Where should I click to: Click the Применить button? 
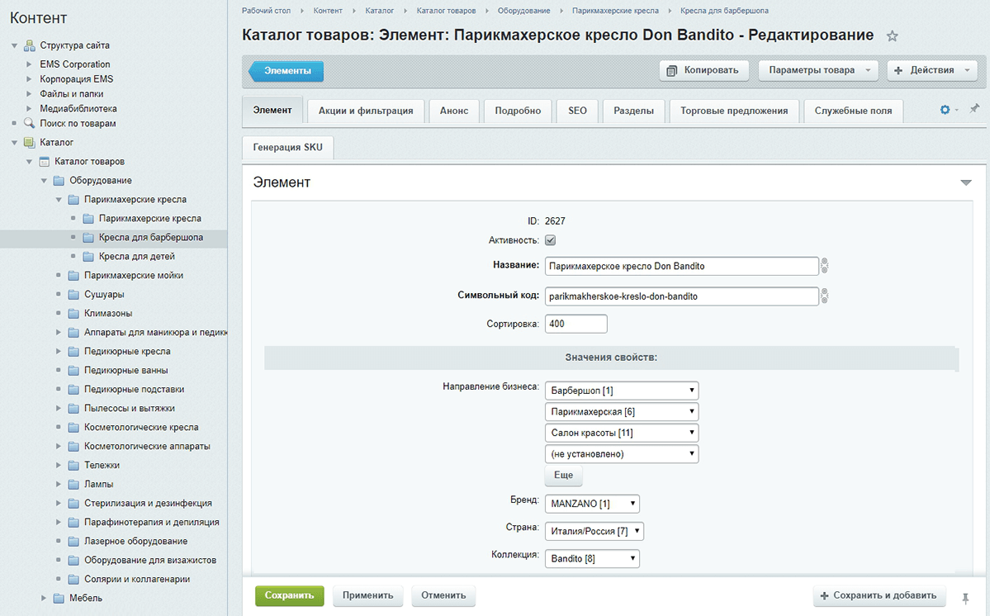tap(367, 595)
